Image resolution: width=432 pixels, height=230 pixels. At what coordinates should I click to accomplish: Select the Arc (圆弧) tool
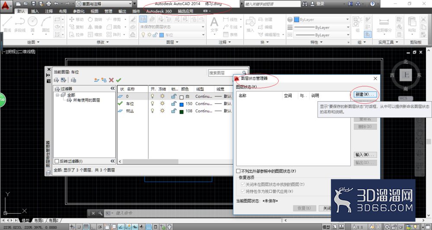46,24
